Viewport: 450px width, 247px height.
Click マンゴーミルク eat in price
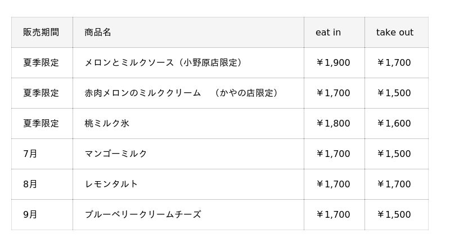point(333,154)
